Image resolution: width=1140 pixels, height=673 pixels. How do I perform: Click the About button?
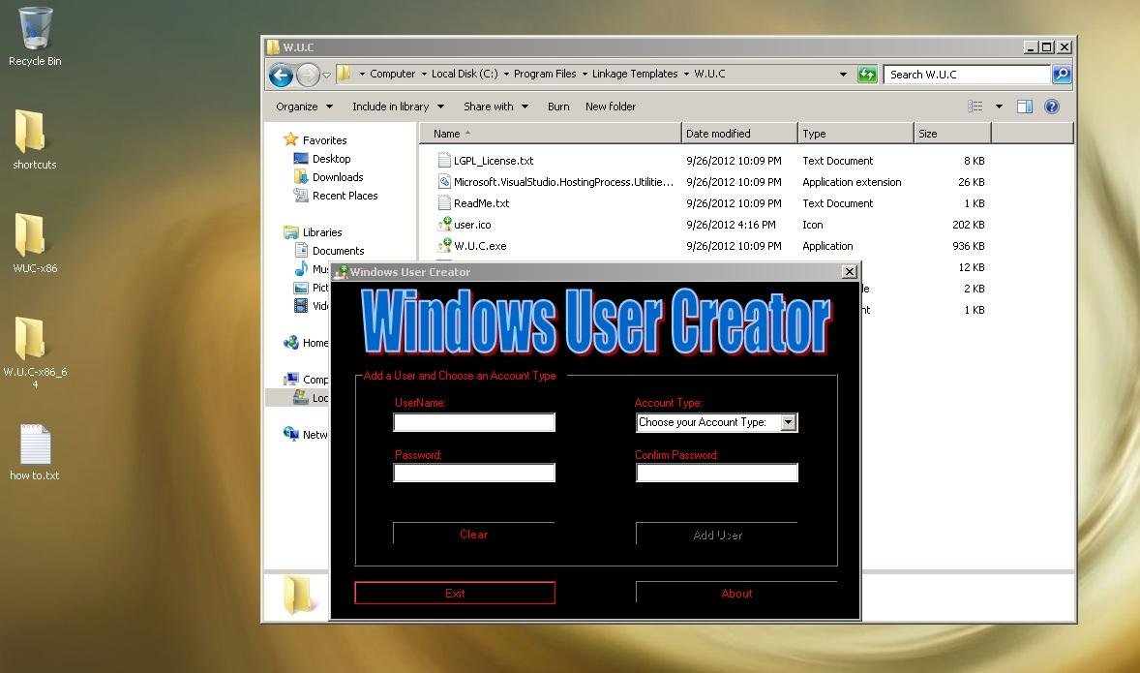(736, 593)
